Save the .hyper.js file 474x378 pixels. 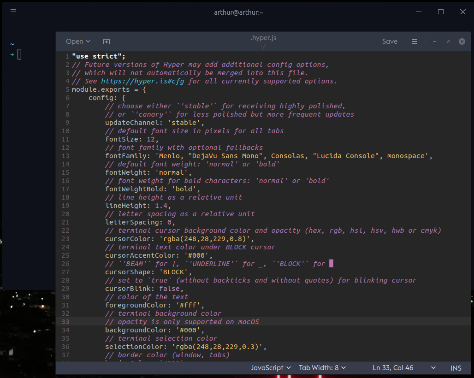coord(390,41)
